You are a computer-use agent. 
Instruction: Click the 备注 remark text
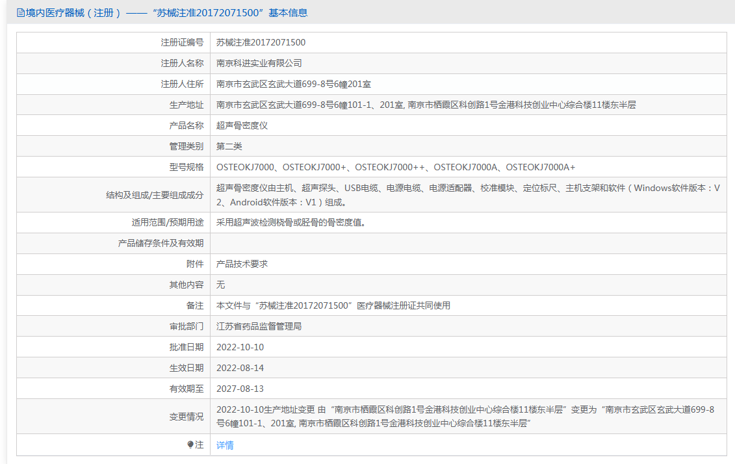tap(333, 305)
